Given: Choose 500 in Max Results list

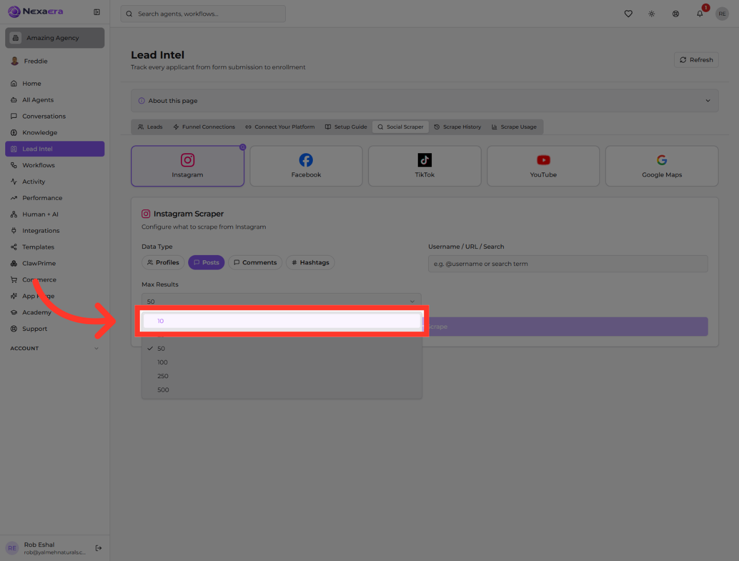Looking at the screenshot, I should (282, 390).
